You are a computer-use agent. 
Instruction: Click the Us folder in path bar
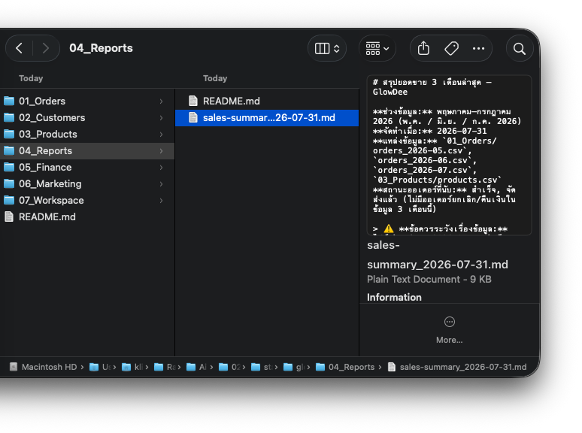(x=100, y=367)
